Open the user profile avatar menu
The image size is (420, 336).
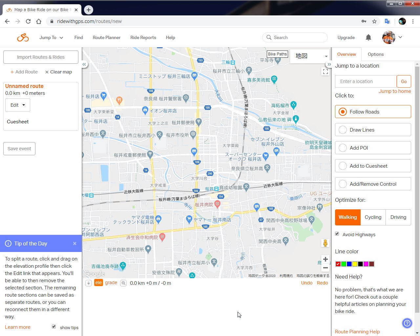(388, 37)
